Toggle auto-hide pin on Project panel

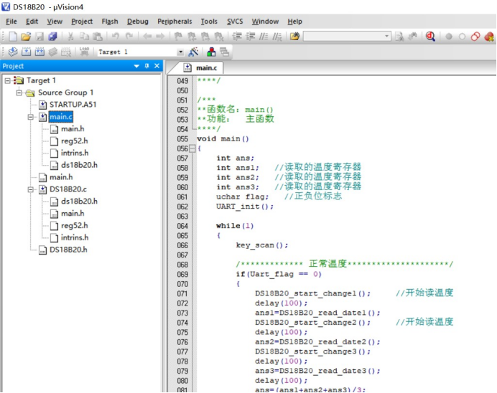click(147, 66)
